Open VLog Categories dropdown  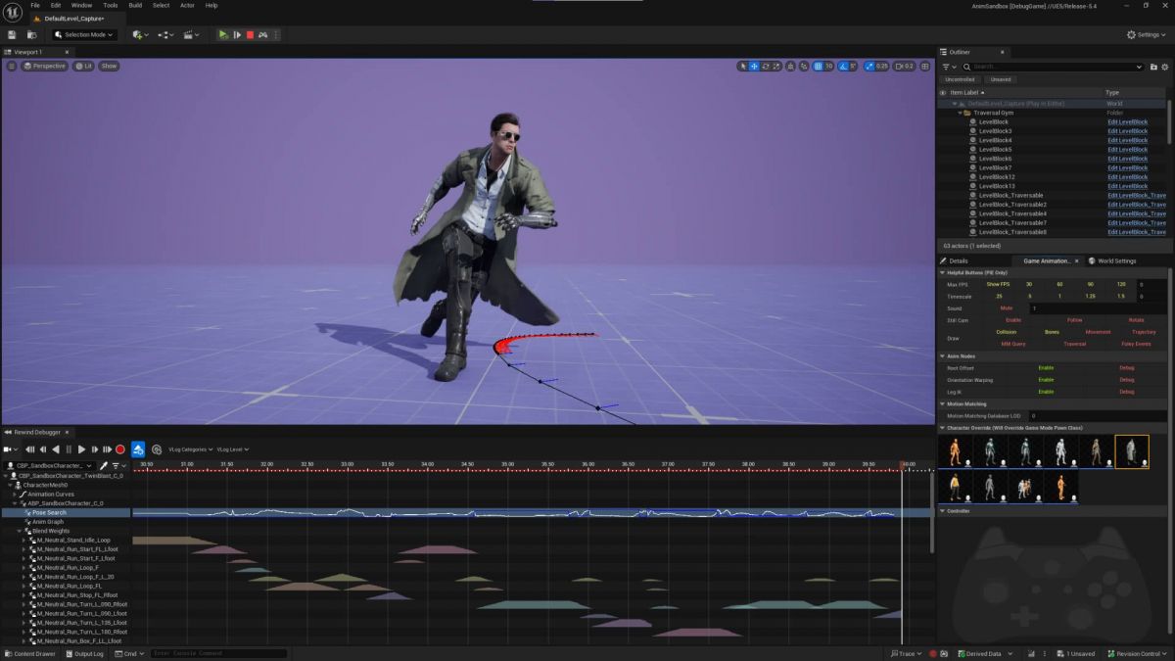(191, 449)
